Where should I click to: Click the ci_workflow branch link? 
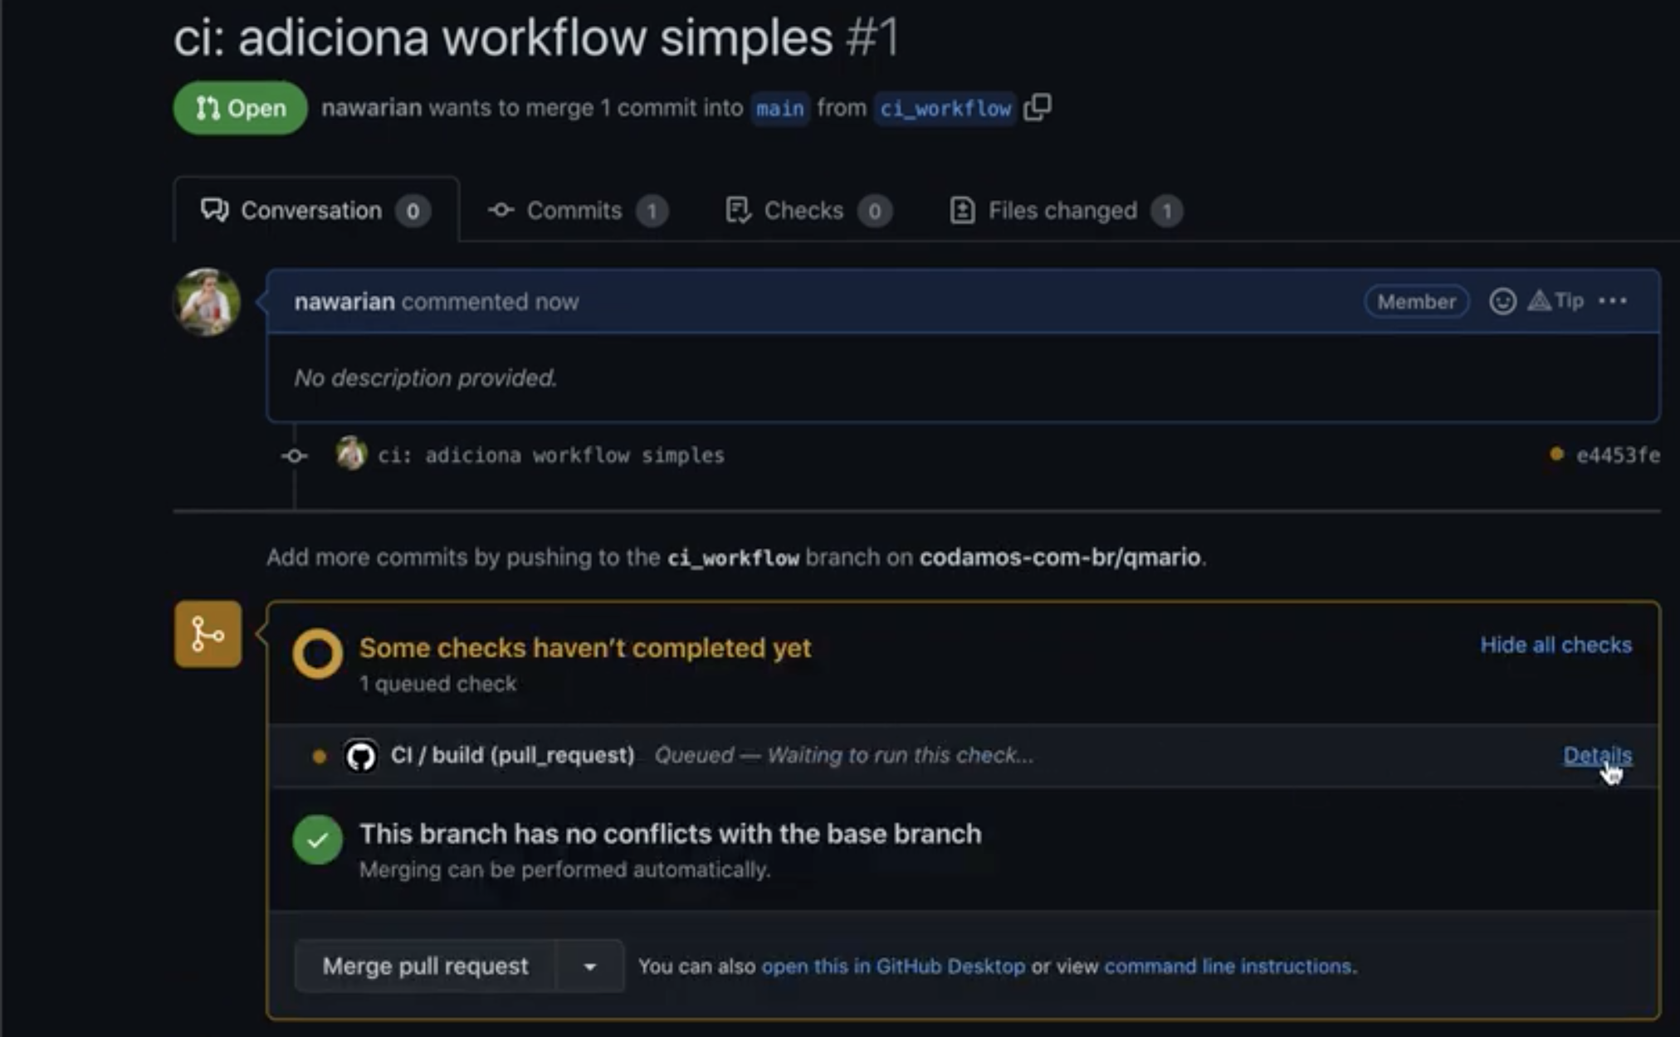click(945, 108)
